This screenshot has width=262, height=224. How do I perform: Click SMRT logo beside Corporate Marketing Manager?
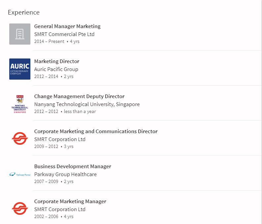click(x=20, y=209)
